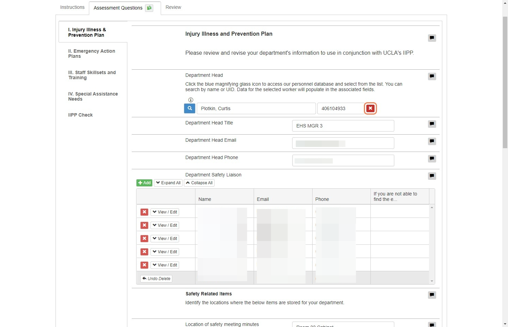
Task: Expand View / Edit on second liaison row
Action: pyautogui.click(x=165, y=225)
